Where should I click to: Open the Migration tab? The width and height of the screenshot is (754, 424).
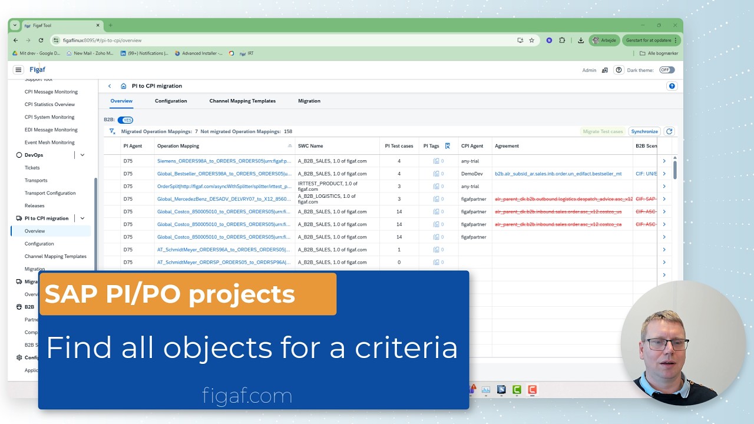point(309,101)
